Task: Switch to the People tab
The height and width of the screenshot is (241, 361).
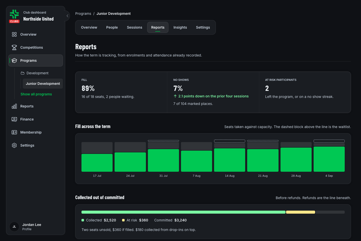Action: [x=112, y=27]
